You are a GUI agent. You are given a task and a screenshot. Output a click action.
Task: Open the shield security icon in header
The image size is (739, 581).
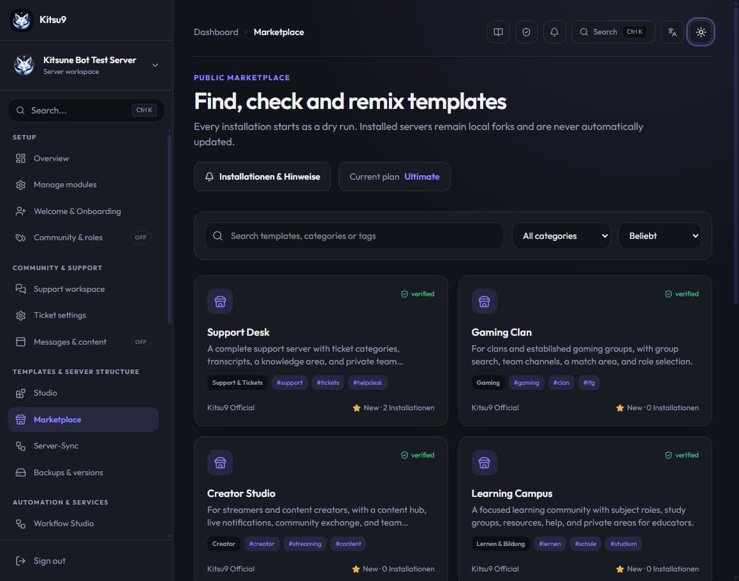(x=527, y=32)
